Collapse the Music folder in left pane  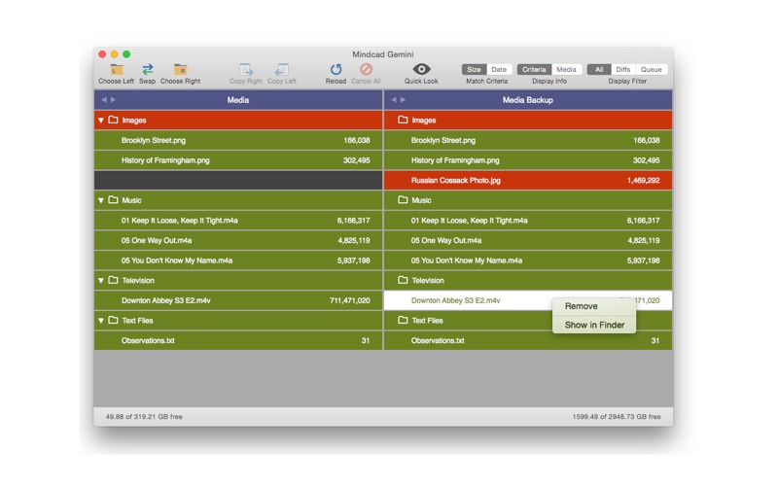pyautogui.click(x=101, y=200)
